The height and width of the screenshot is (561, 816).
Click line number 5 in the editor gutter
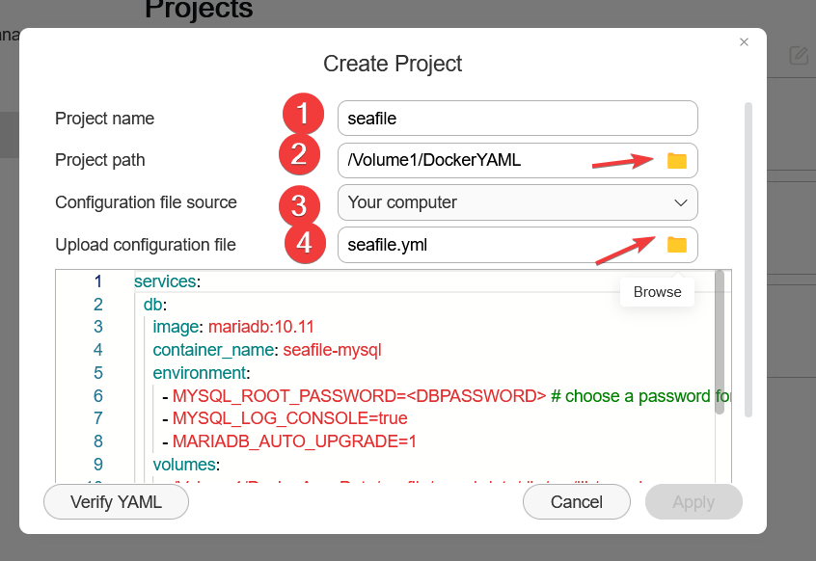tap(98, 372)
